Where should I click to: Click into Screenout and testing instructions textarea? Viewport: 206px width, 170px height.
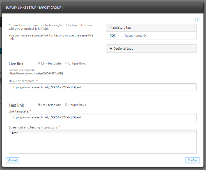[x=102, y=141]
